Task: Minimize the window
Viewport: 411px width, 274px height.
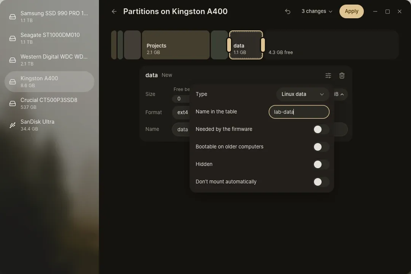Action: click(375, 11)
